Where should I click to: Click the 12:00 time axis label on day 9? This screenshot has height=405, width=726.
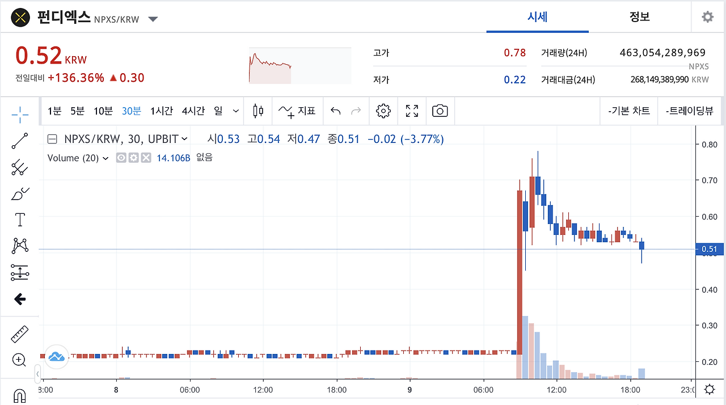[x=557, y=390]
